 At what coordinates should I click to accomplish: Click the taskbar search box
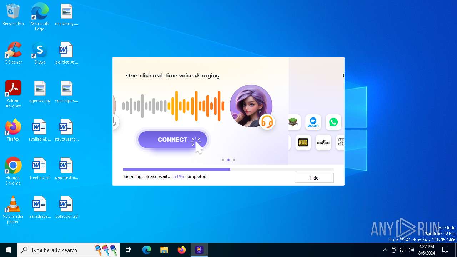[x=69, y=250]
